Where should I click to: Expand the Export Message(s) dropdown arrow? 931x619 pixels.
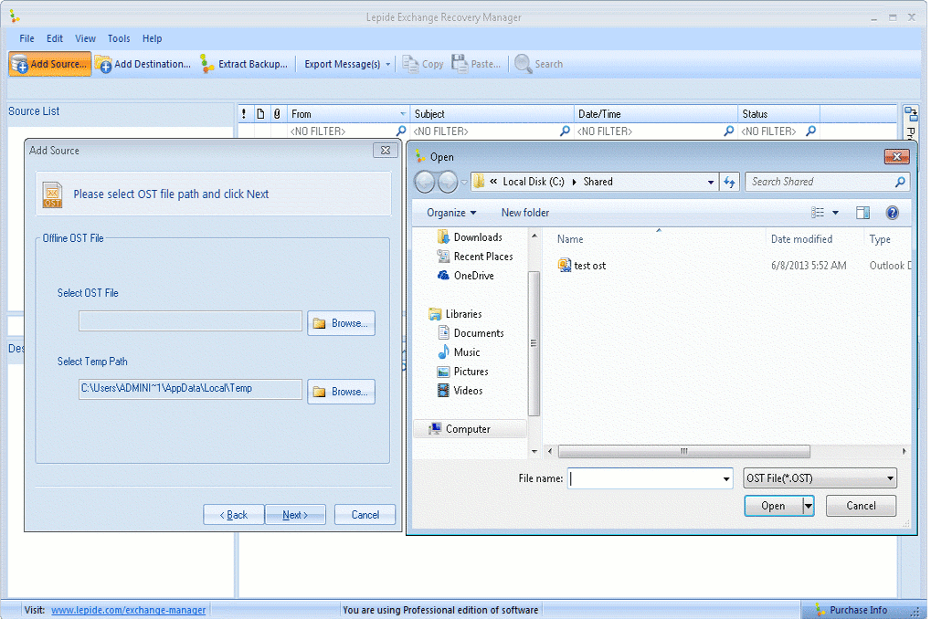388,64
